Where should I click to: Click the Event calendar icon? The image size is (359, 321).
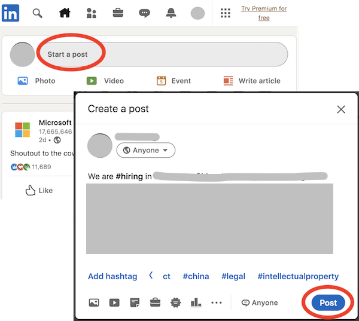pyautogui.click(x=161, y=81)
